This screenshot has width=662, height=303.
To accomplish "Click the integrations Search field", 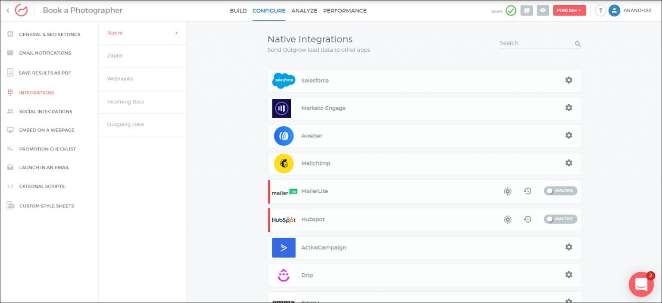I will click(536, 43).
